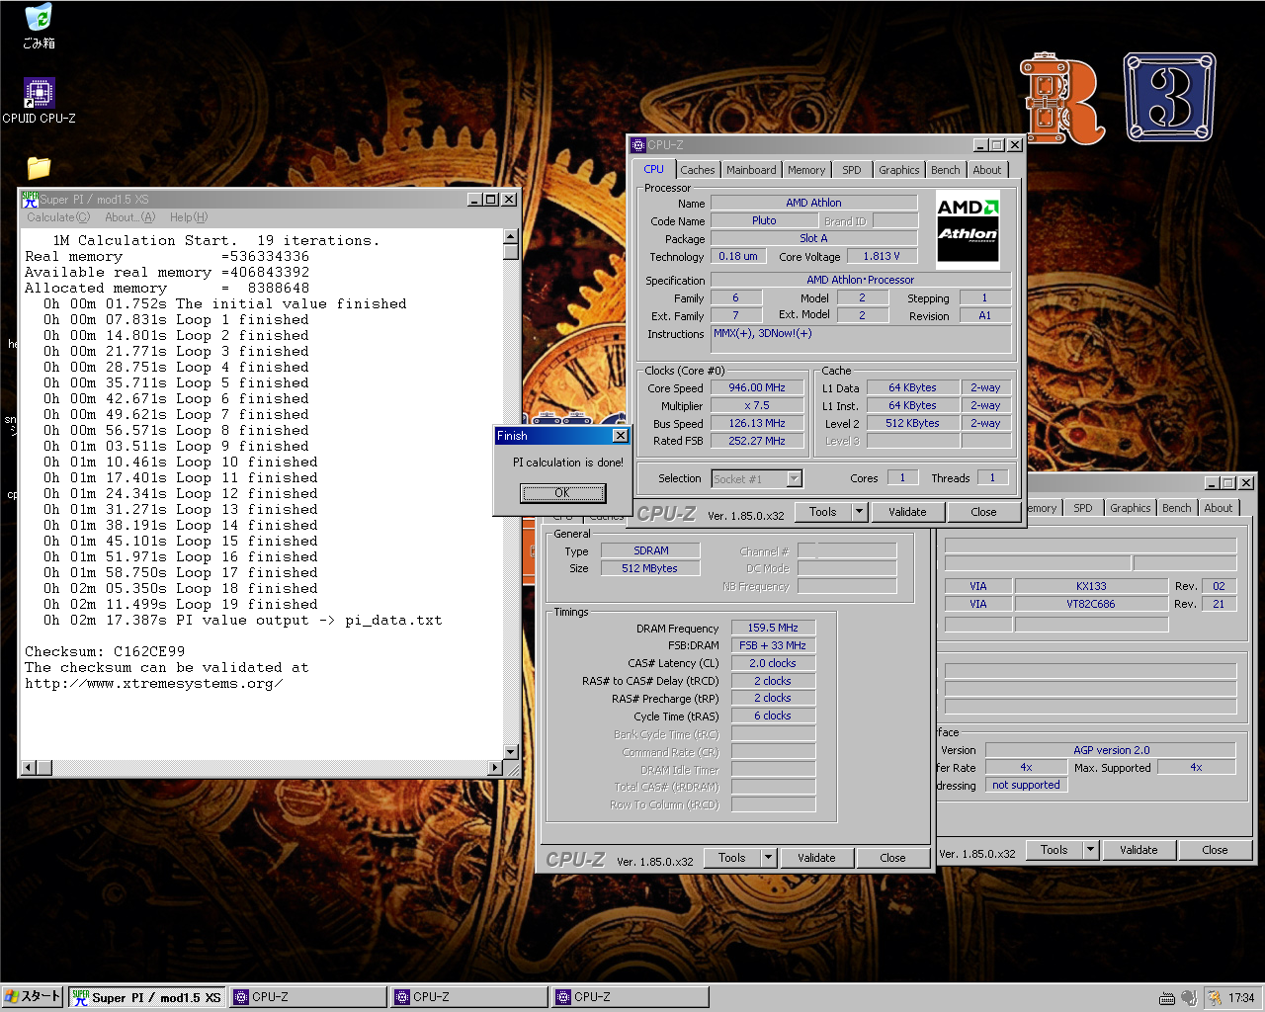Viewport: 1265px width, 1012px height.
Task: Click the Core Voltage value 1.813 V
Action: (x=881, y=256)
